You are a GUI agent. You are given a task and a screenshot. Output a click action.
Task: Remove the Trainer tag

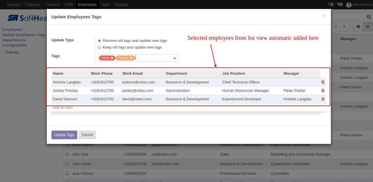point(131,58)
